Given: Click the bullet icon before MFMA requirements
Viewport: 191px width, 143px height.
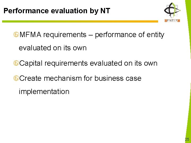Looking at the screenshot, I should 16,35.
